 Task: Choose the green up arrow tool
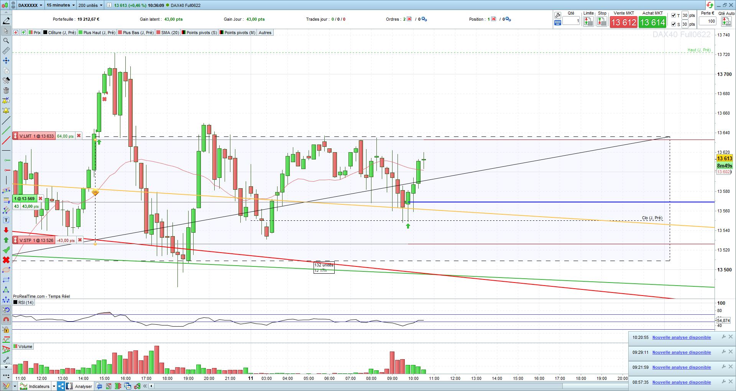(x=6, y=240)
